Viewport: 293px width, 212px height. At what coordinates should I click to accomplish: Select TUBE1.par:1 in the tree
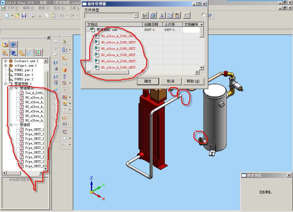pos(24,70)
